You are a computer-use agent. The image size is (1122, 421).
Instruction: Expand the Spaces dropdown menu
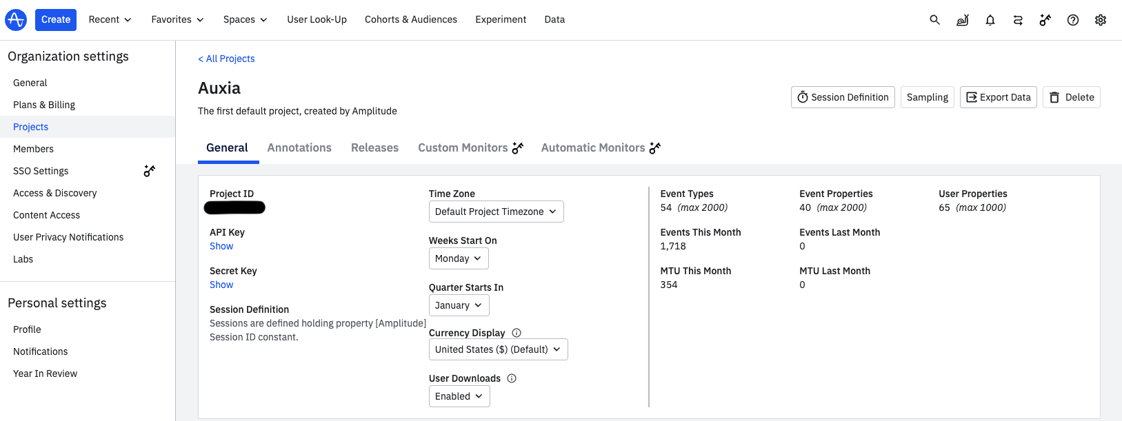click(x=245, y=20)
